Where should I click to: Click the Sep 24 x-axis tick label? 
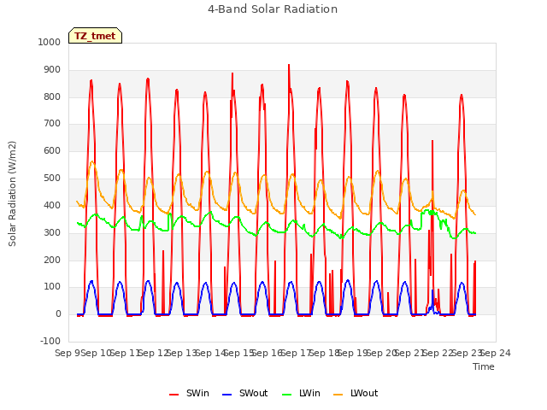tap(496, 353)
